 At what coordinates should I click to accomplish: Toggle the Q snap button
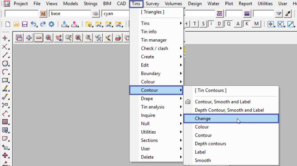pyautogui.click(x=228, y=24)
